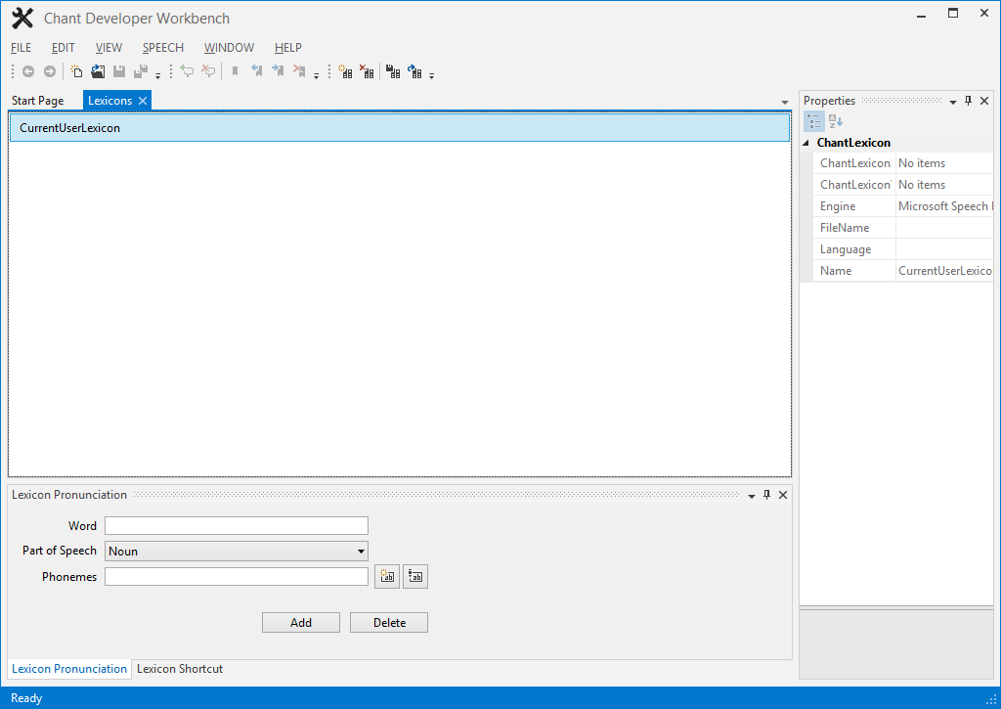Click the Open File toolbar icon

pos(98,71)
